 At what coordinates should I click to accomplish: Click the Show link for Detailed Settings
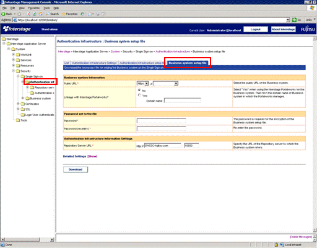[x=92, y=156]
